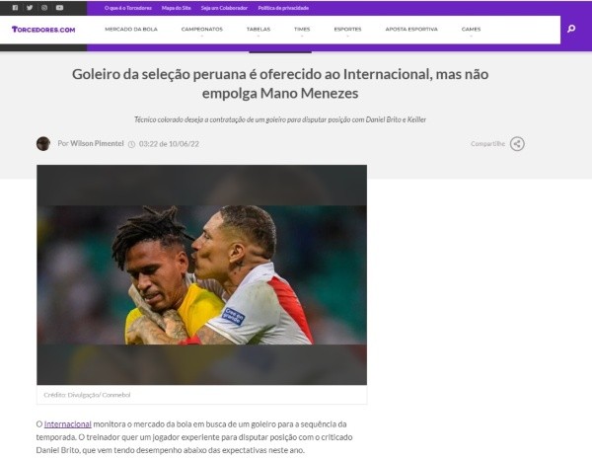Image resolution: width=592 pixels, height=459 pixels.
Task: Click the circular share icon
Action: tap(517, 144)
